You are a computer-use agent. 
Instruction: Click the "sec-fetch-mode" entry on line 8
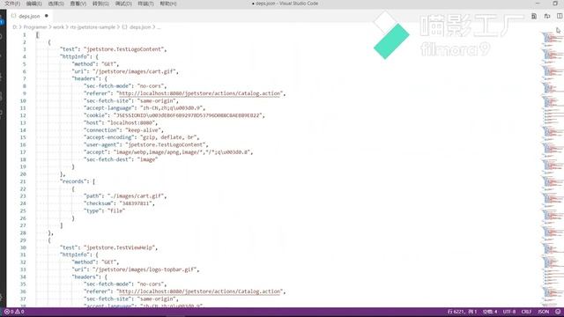coord(124,86)
